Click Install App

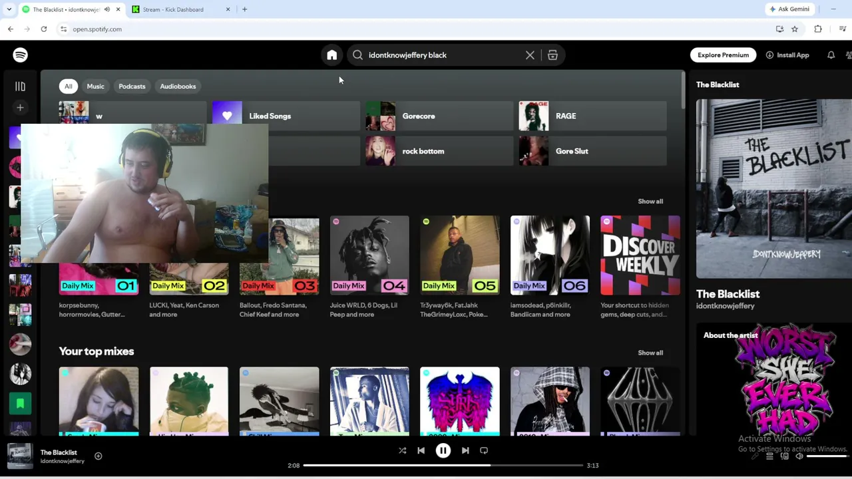click(787, 55)
